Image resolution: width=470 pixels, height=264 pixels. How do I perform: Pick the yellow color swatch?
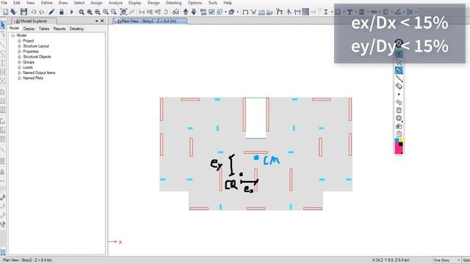coord(401,140)
